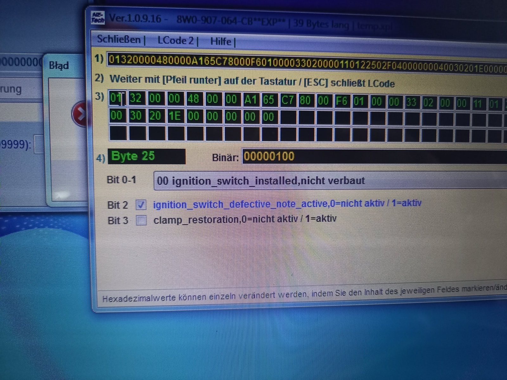Toggle the Bit 3 clamp_restoration checkbox
This screenshot has height=380, width=507.
(141, 220)
